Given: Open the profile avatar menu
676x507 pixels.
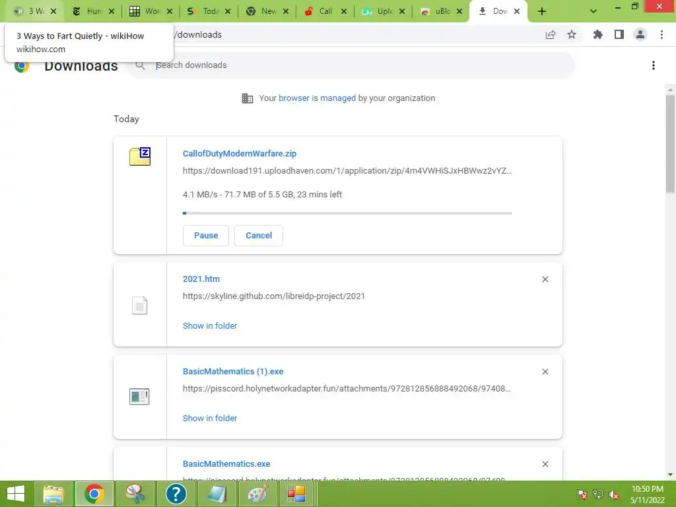Looking at the screenshot, I should click(x=640, y=35).
